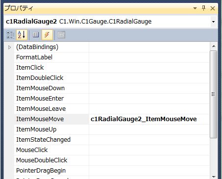Select the ItemStateChanged event
The height and width of the screenshot is (179, 222).
43,140
